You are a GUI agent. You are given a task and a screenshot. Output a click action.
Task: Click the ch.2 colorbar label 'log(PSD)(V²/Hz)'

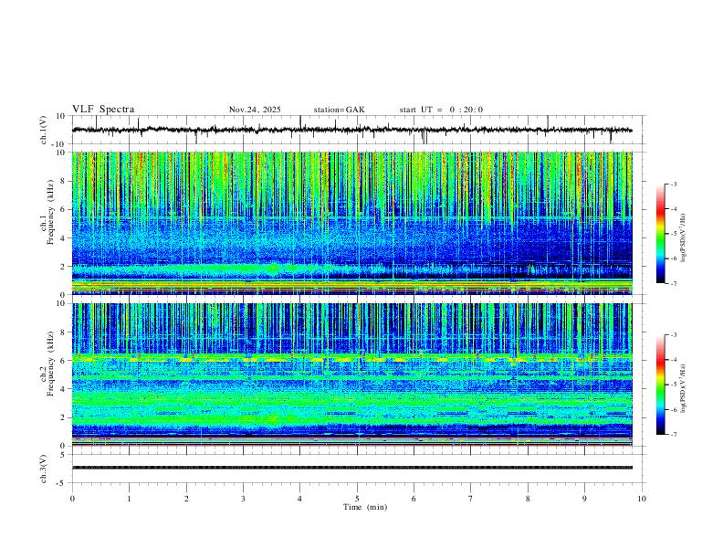(x=684, y=388)
